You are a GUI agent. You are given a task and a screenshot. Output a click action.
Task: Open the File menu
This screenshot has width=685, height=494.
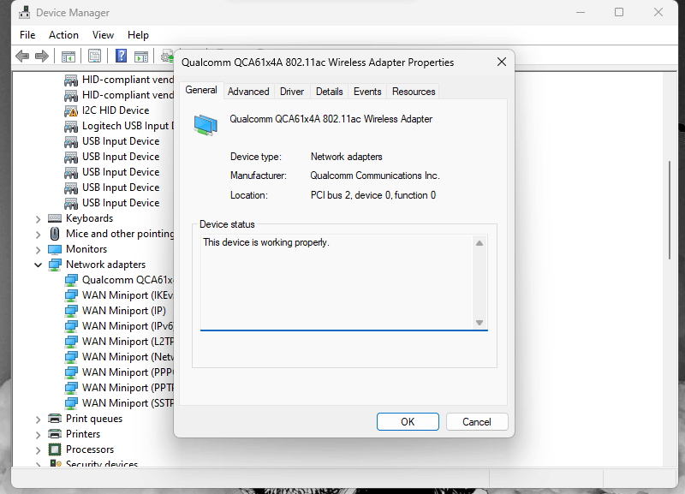click(27, 35)
